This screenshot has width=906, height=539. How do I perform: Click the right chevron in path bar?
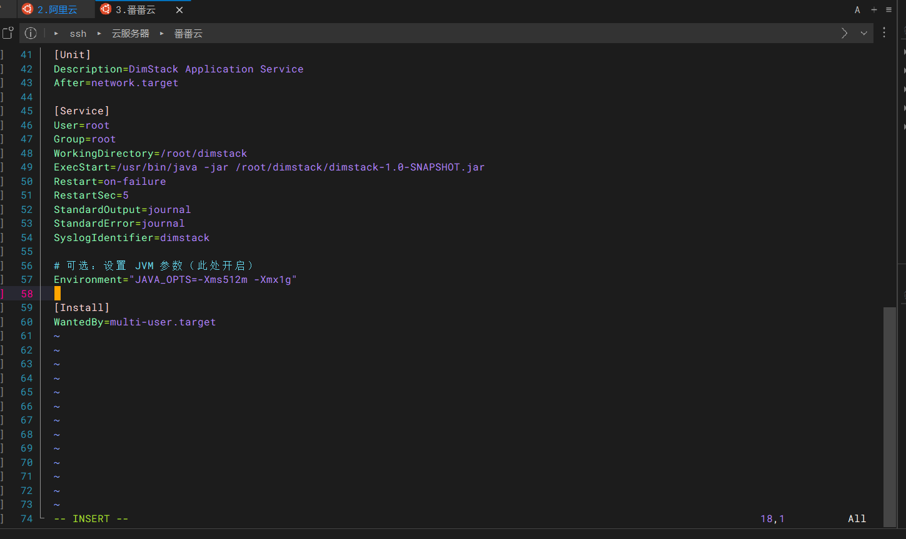(x=845, y=33)
